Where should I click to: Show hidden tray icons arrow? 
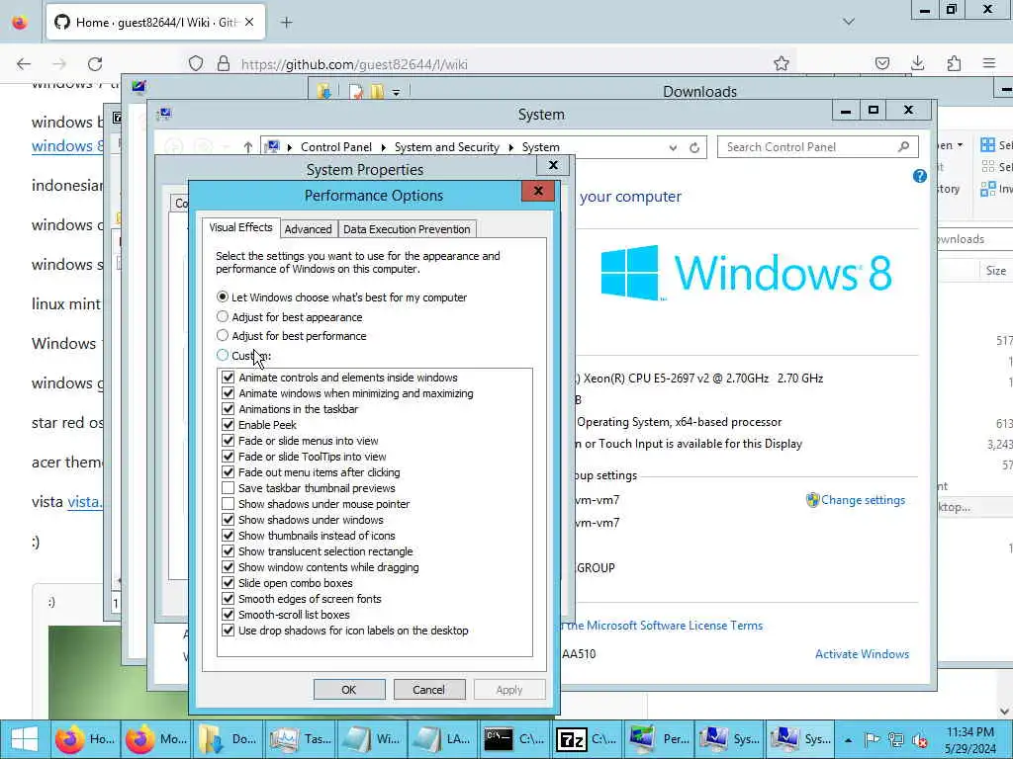pos(848,740)
